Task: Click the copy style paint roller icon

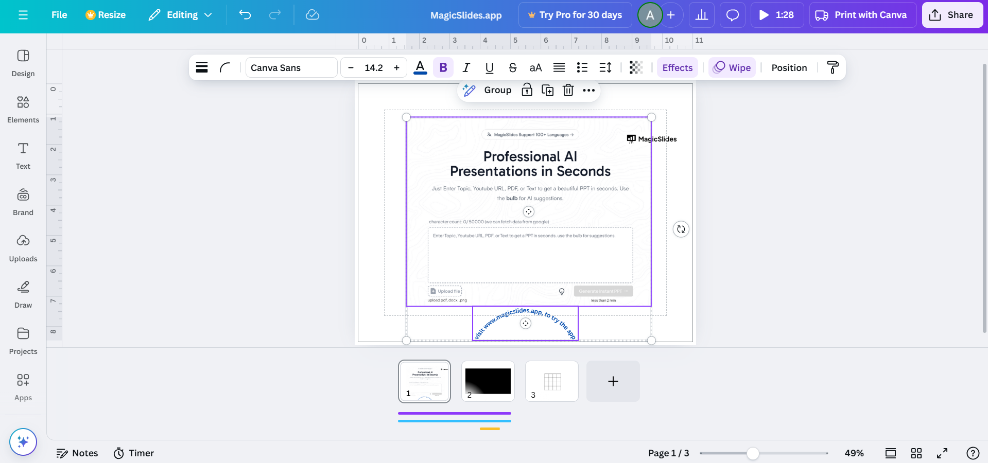Action: click(833, 67)
